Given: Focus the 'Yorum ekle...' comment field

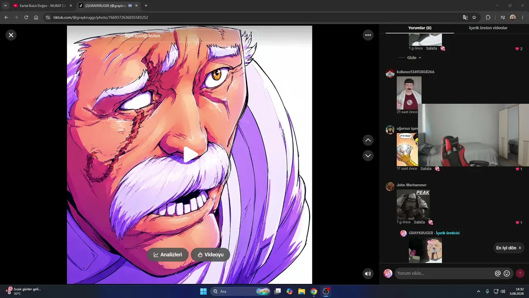Looking at the screenshot, I should (x=444, y=273).
